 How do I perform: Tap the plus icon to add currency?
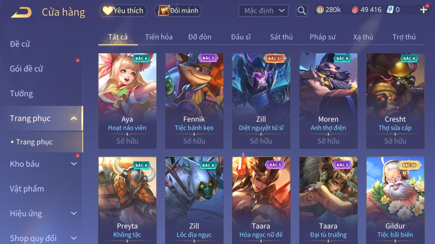424,10
